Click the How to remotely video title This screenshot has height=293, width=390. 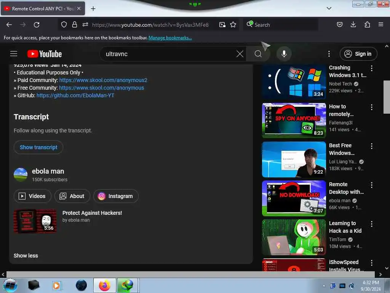coord(341,110)
